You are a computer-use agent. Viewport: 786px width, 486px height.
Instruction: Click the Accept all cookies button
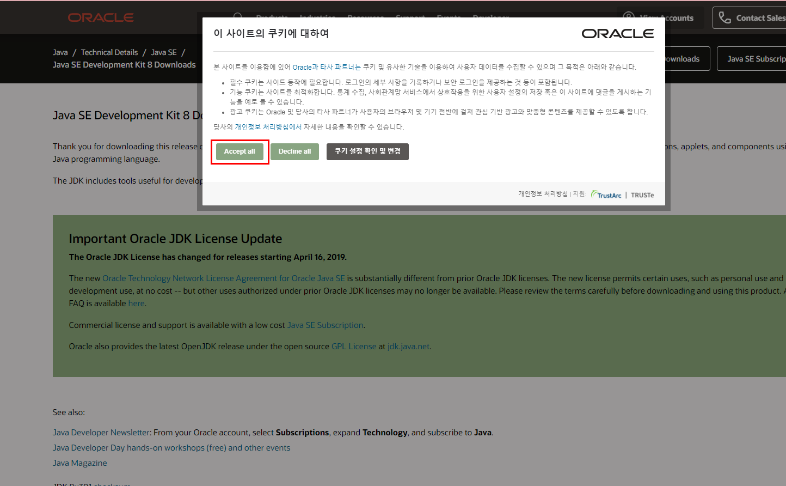pos(240,151)
